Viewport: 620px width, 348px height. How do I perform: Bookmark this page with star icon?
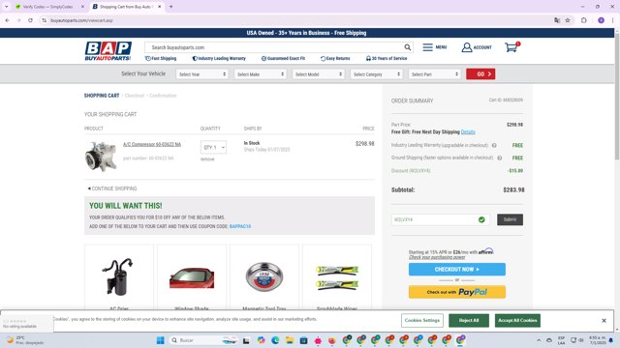[568, 20]
